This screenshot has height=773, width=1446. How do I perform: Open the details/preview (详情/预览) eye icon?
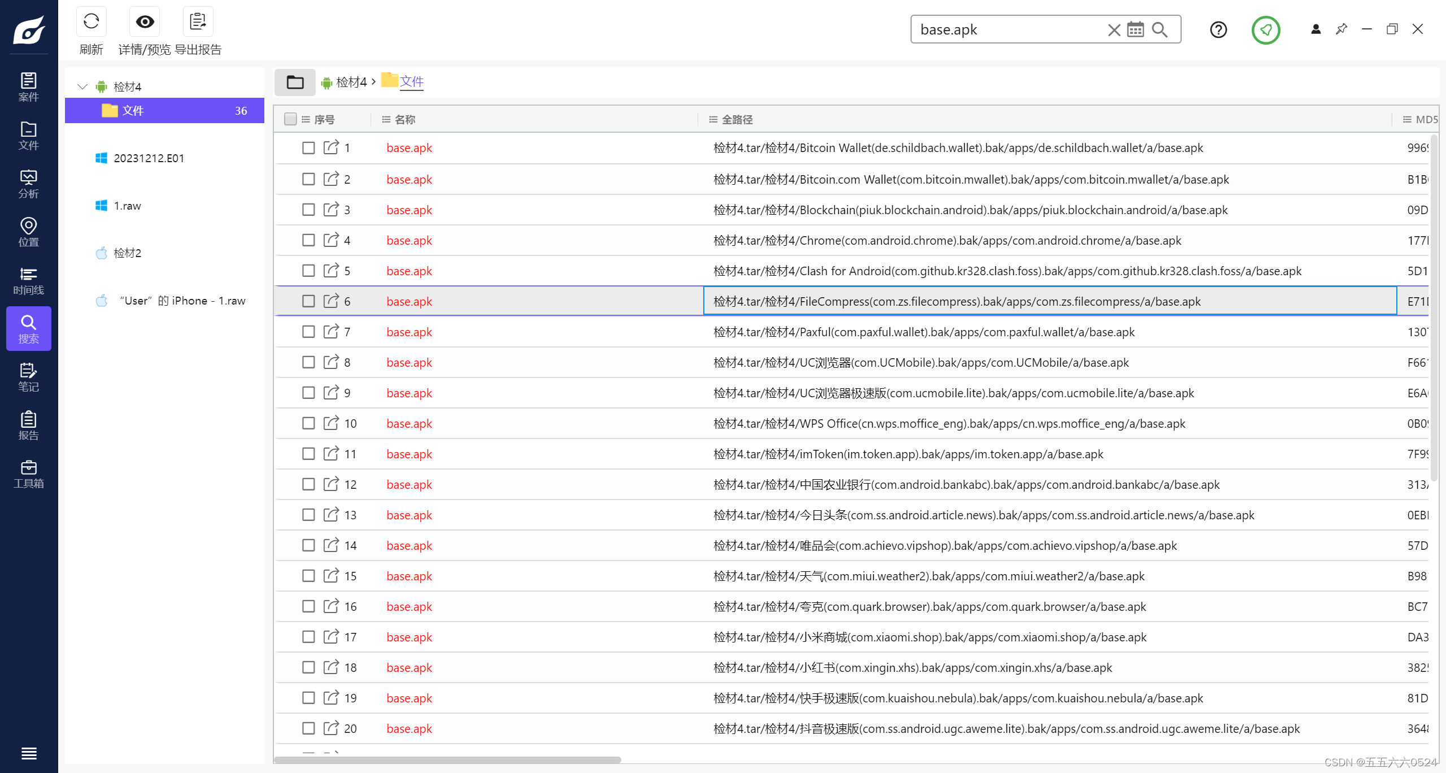(145, 22)
